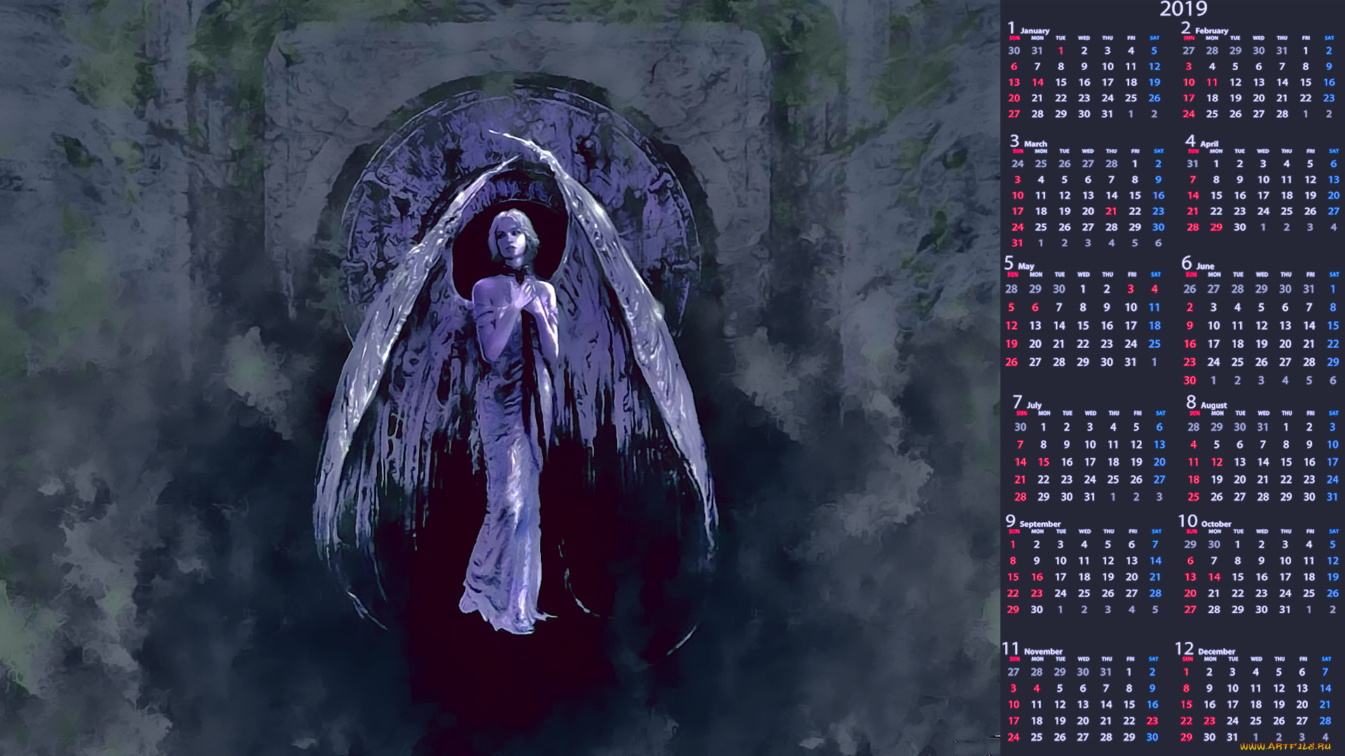Click the April month label

click(1209, 143)
